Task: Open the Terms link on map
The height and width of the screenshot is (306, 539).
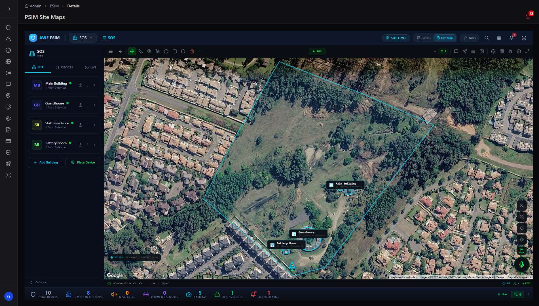Action: click(x=500, y=277)
